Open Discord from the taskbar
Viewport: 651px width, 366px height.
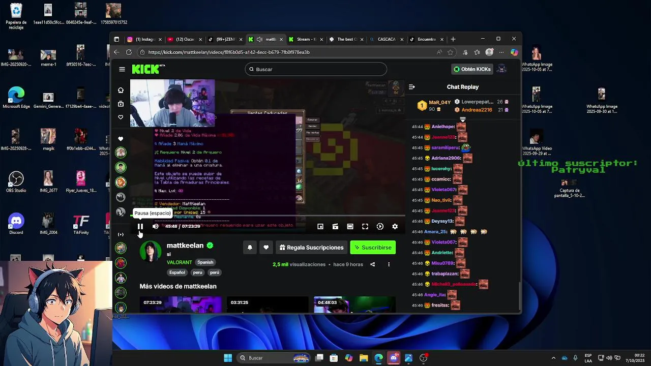click(x=394, y=358)
